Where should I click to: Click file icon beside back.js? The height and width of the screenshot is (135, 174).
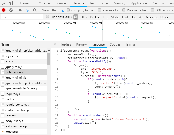pos(3,99)
